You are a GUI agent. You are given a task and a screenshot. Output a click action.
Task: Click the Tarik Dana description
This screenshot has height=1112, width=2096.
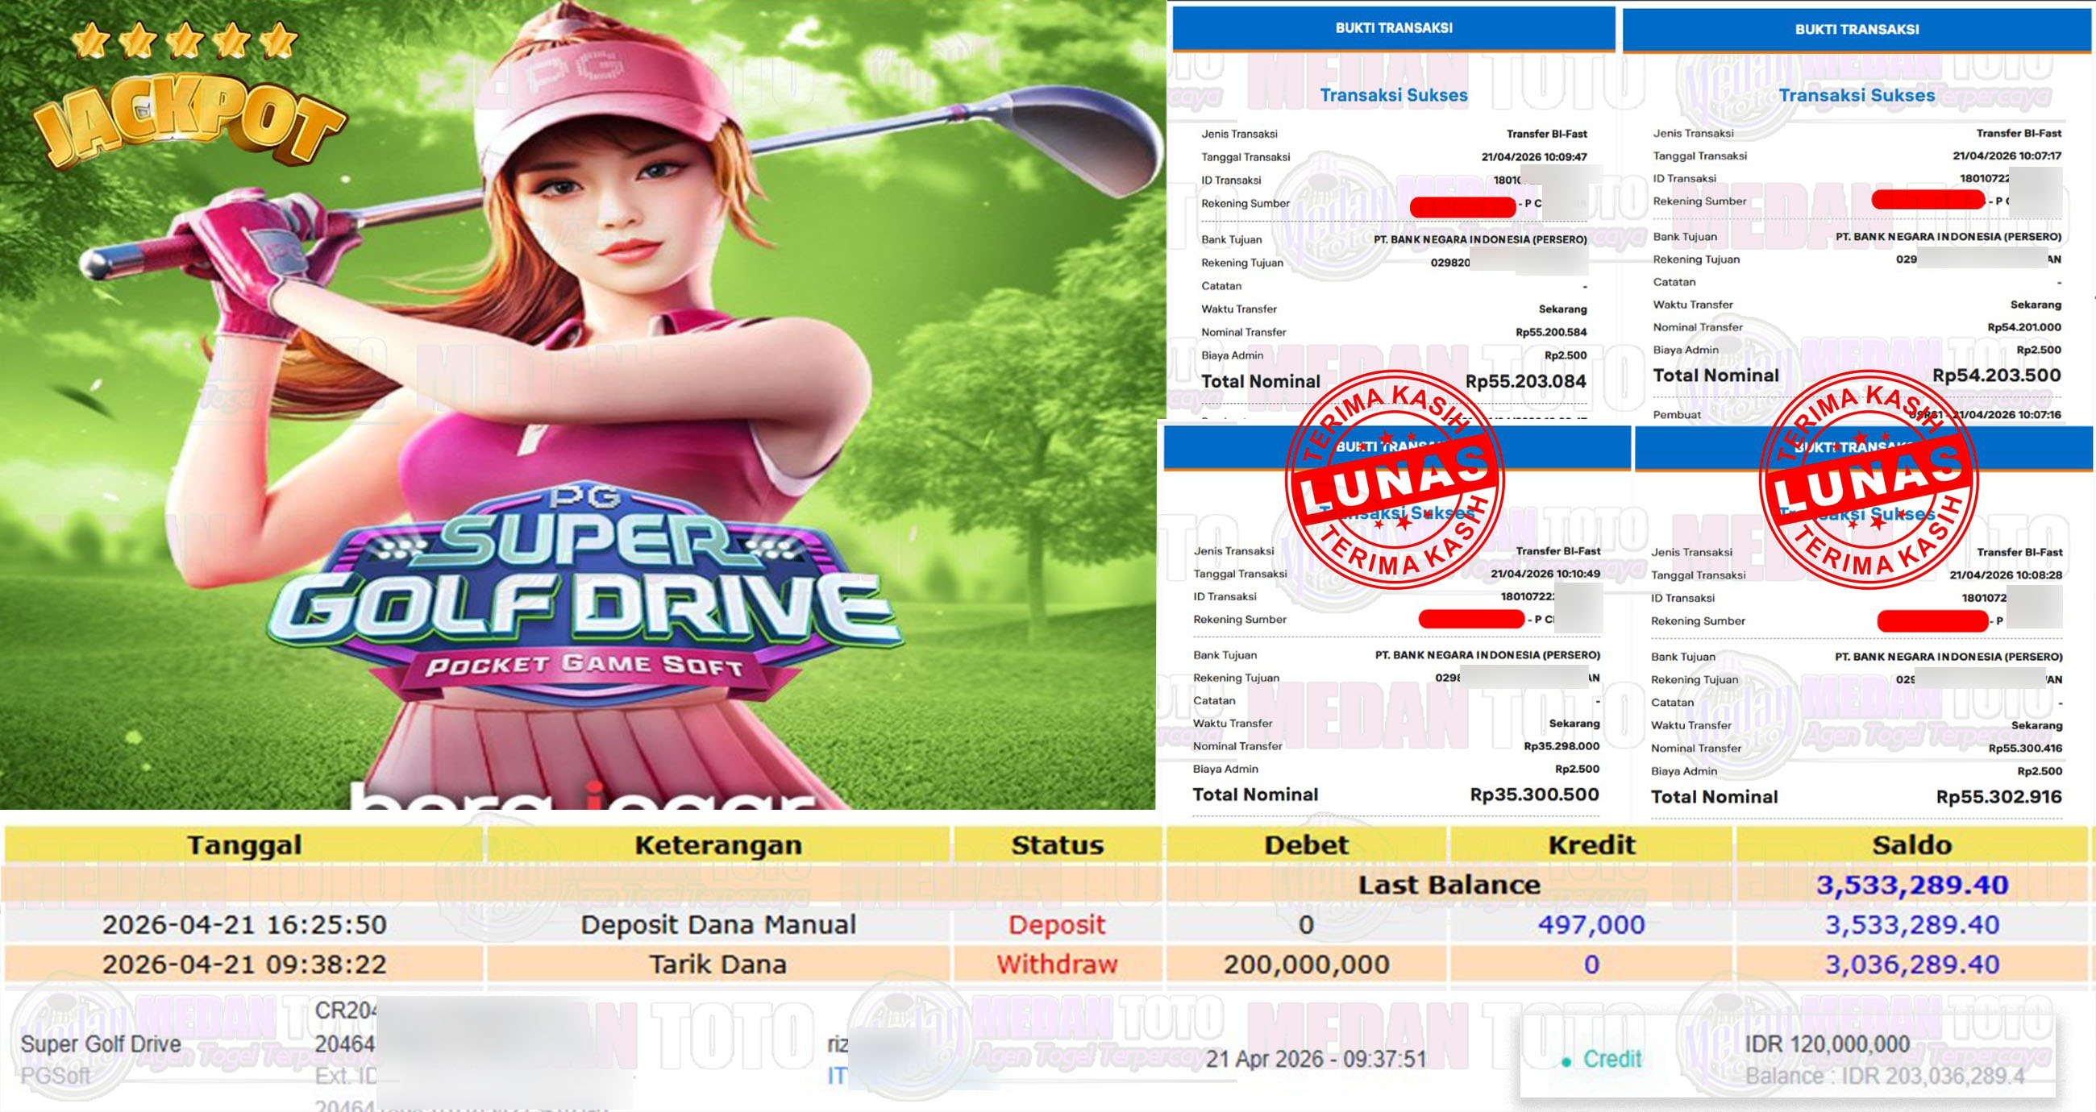point(717,964)
